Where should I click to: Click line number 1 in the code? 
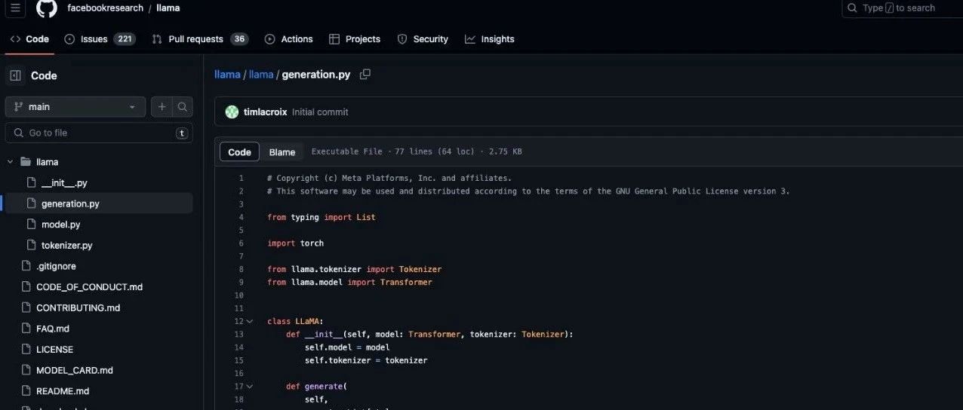pos(241,178)
